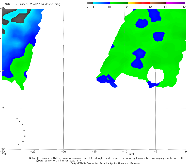Click the 'SMAP NRT Winds 20201114 descending' title
188x165 pixels.
tap(33, 4)
